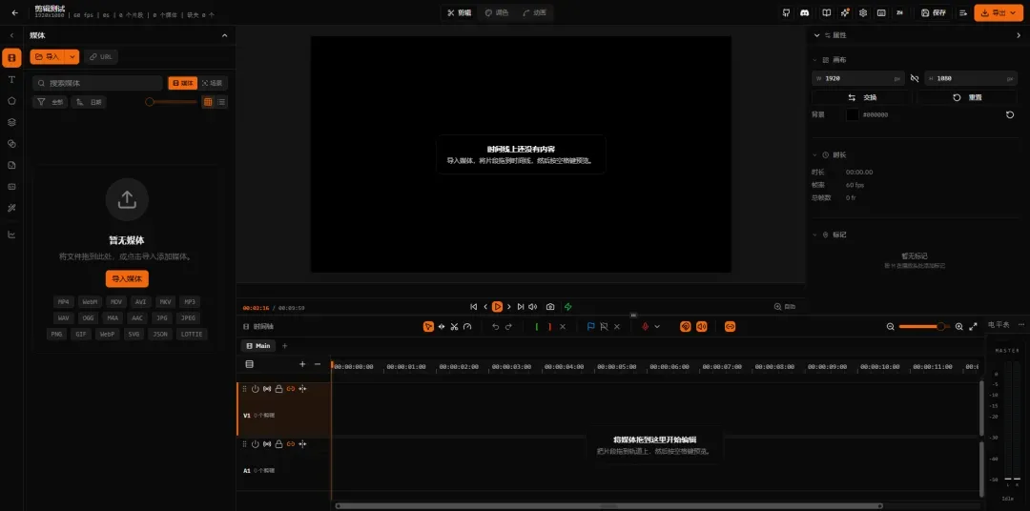Toggle the power button on track A1
Viewport: 1030px width, 511px height.
point(255,444)
